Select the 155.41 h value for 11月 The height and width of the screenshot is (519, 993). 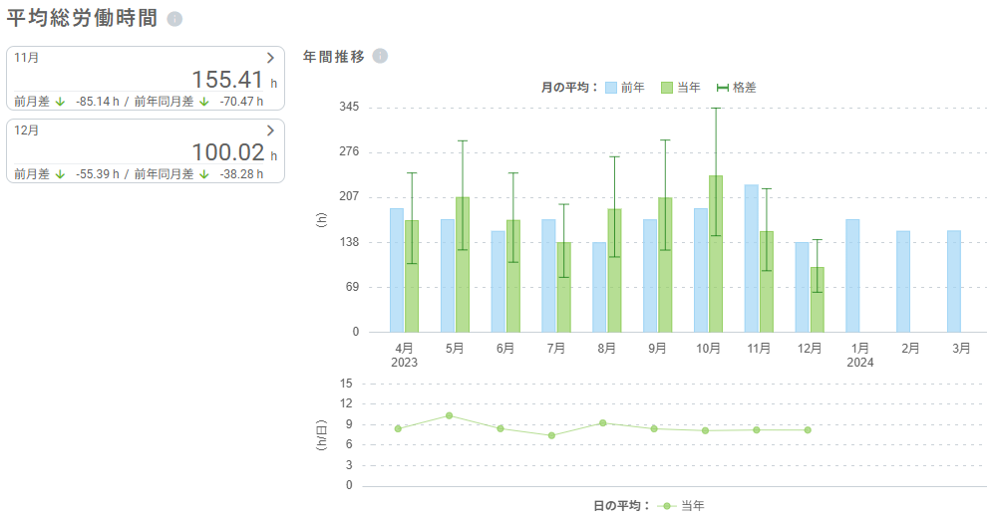227,81
